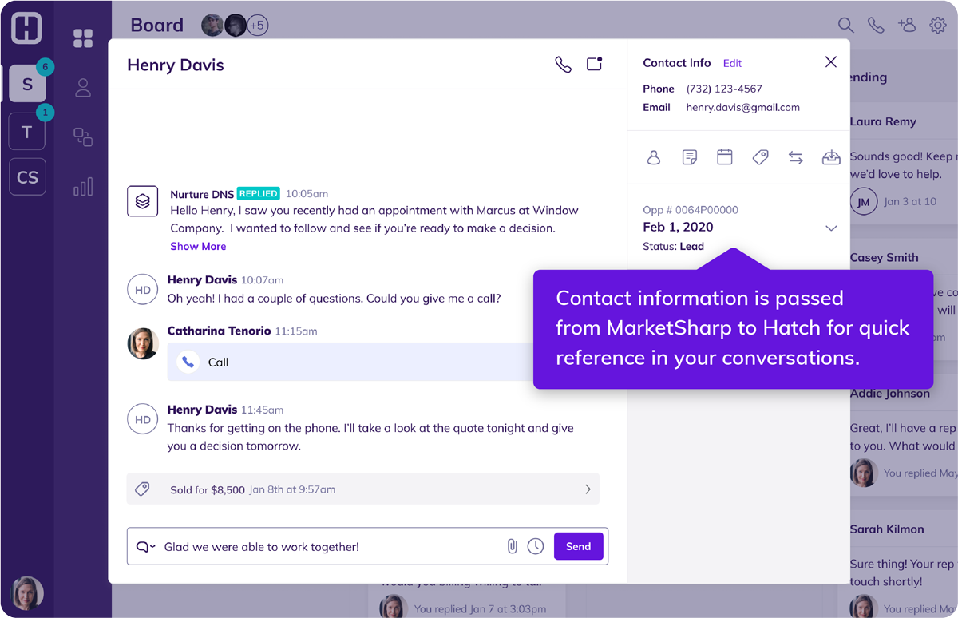The height and width of the screenshot is (618, 958).
Task: Click the tag icon in the contact panel
Action: [760, 157]
